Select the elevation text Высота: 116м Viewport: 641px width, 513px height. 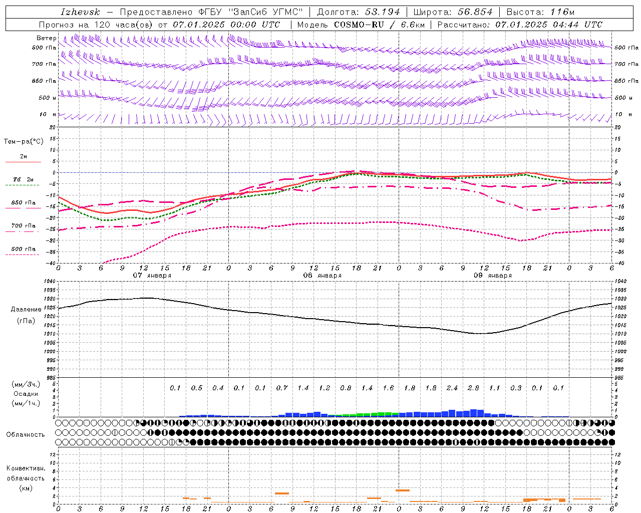click(x=540, y=12)
